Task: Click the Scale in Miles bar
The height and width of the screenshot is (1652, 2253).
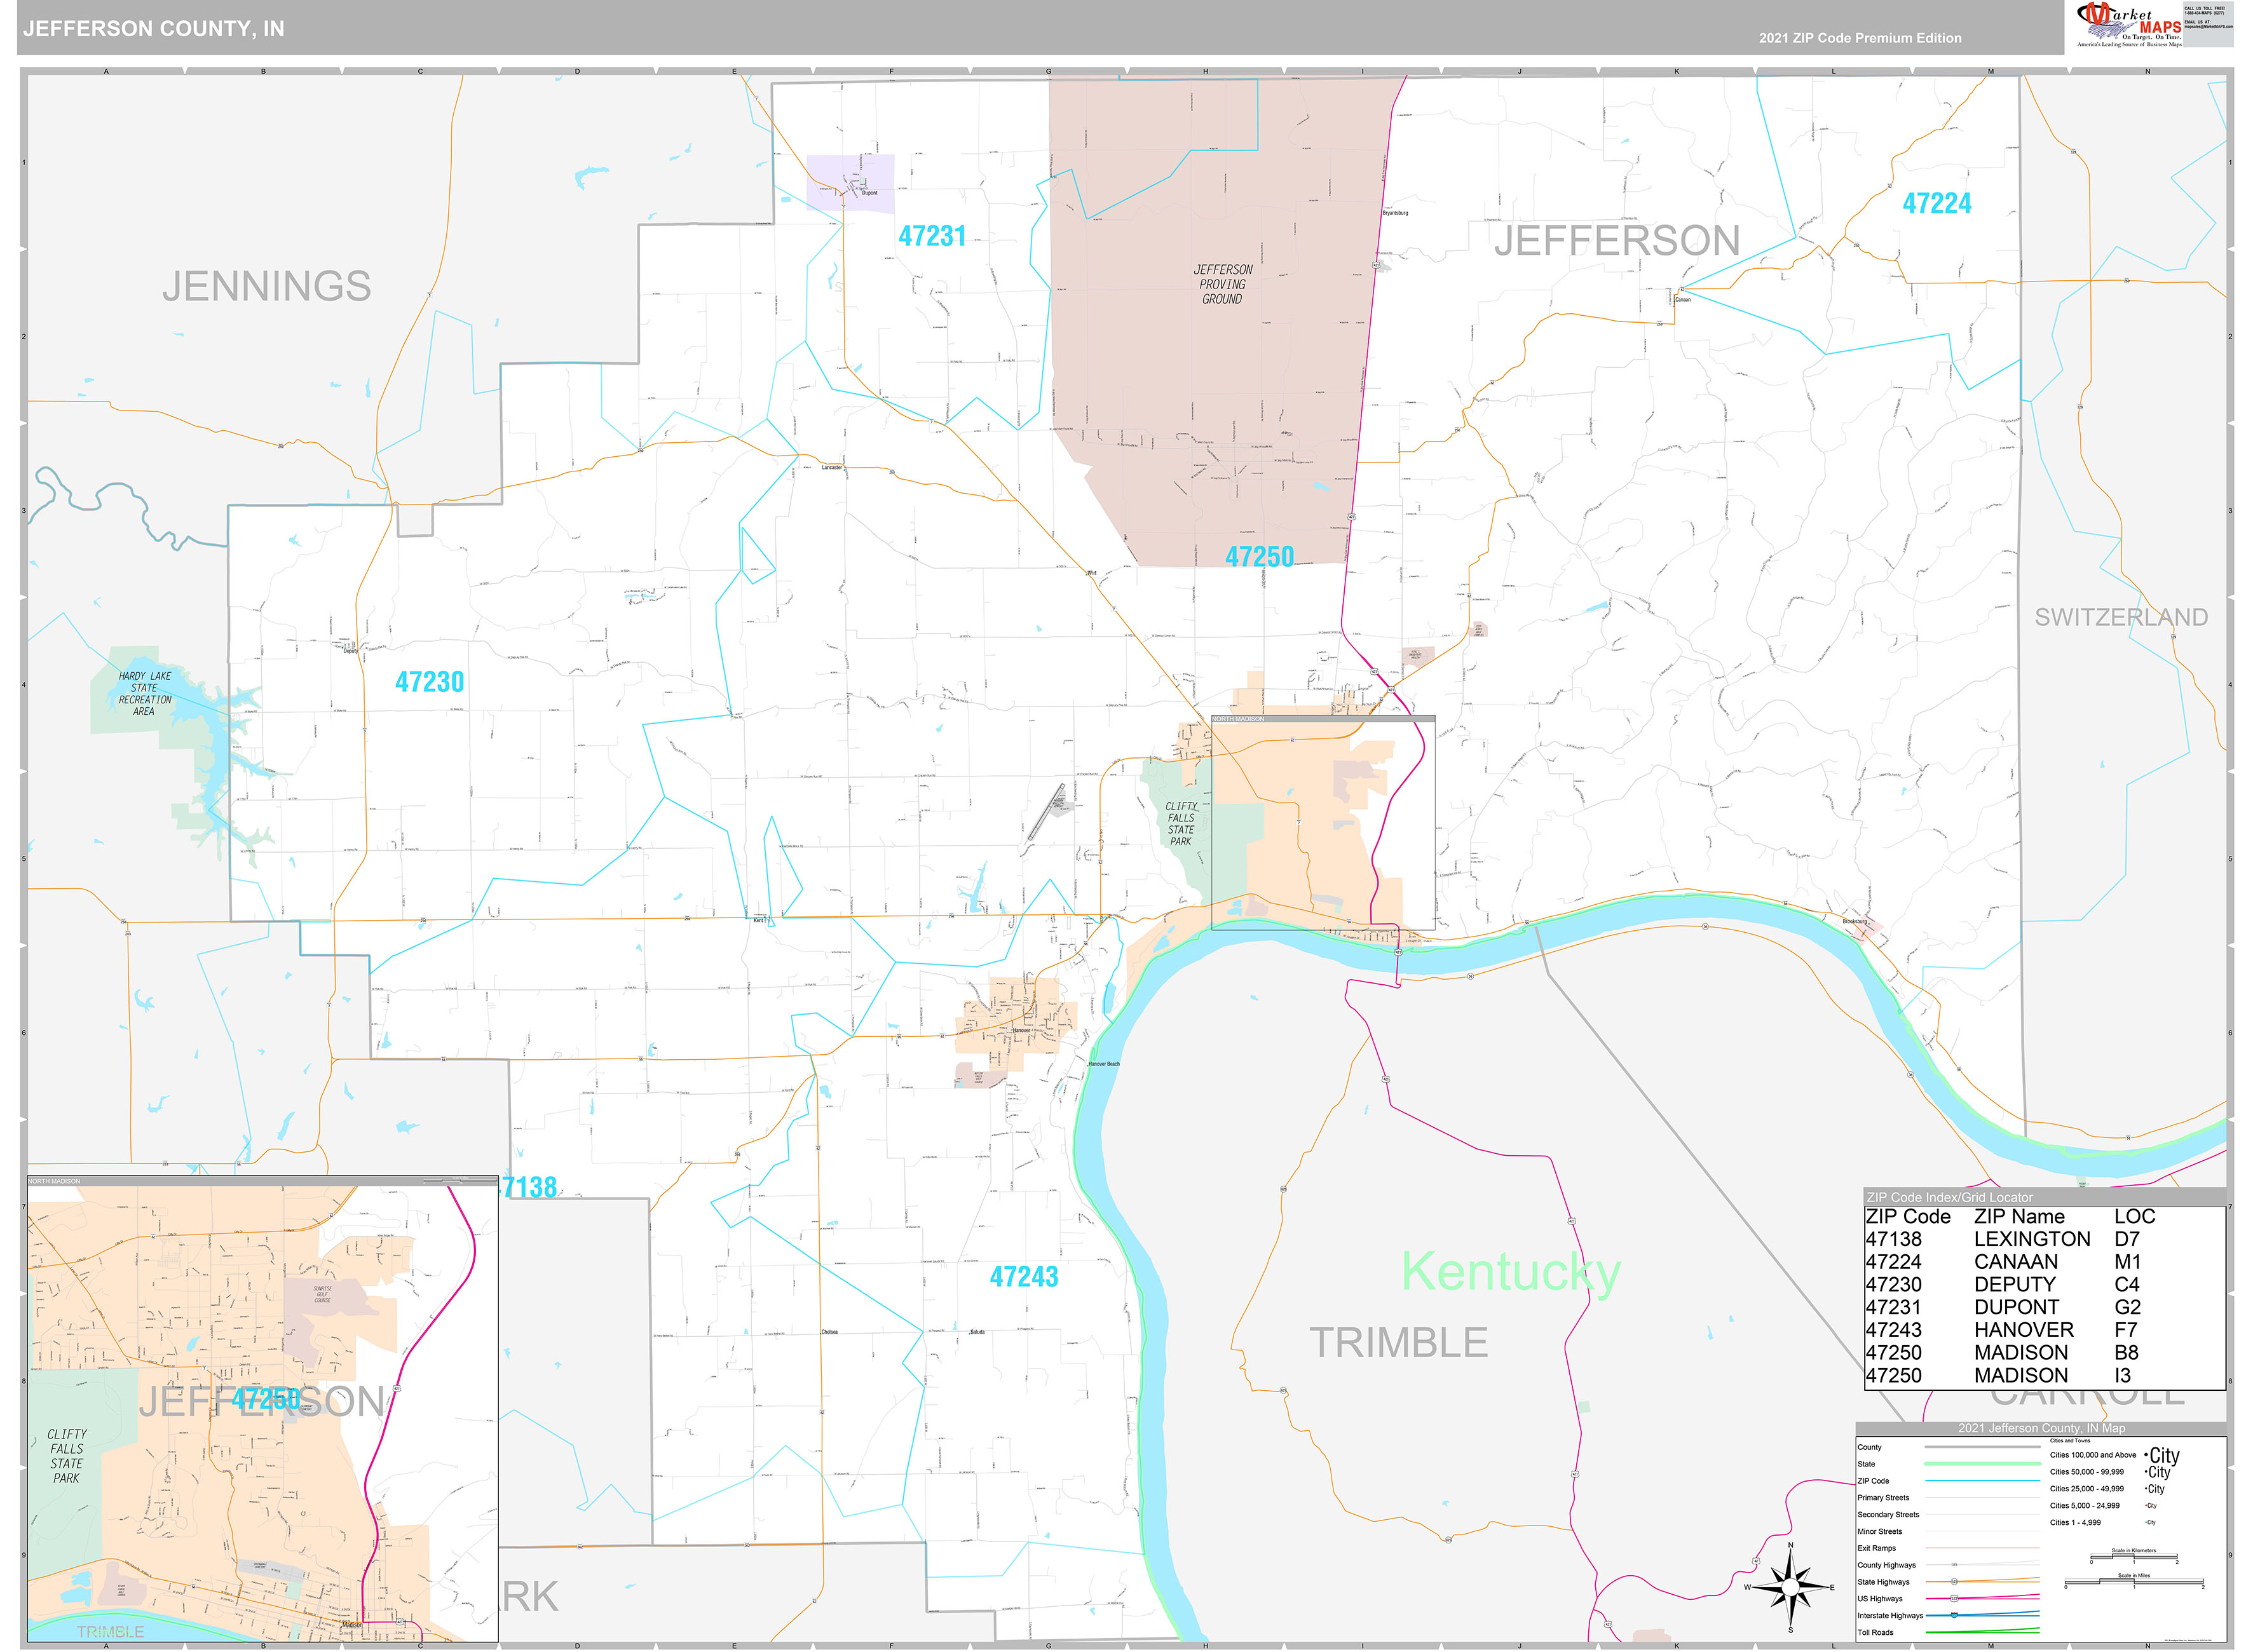Action: point(2134,1579)
